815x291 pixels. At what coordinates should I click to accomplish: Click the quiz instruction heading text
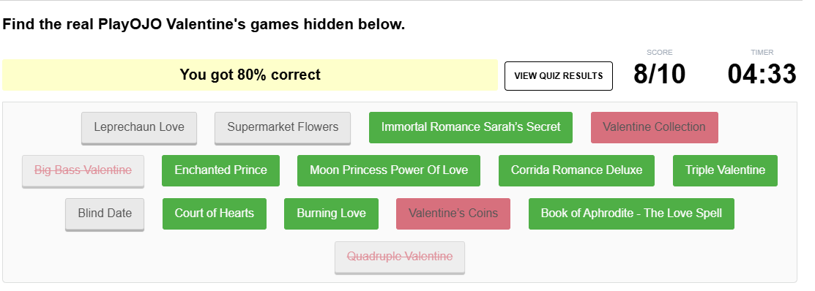point(204,24)
